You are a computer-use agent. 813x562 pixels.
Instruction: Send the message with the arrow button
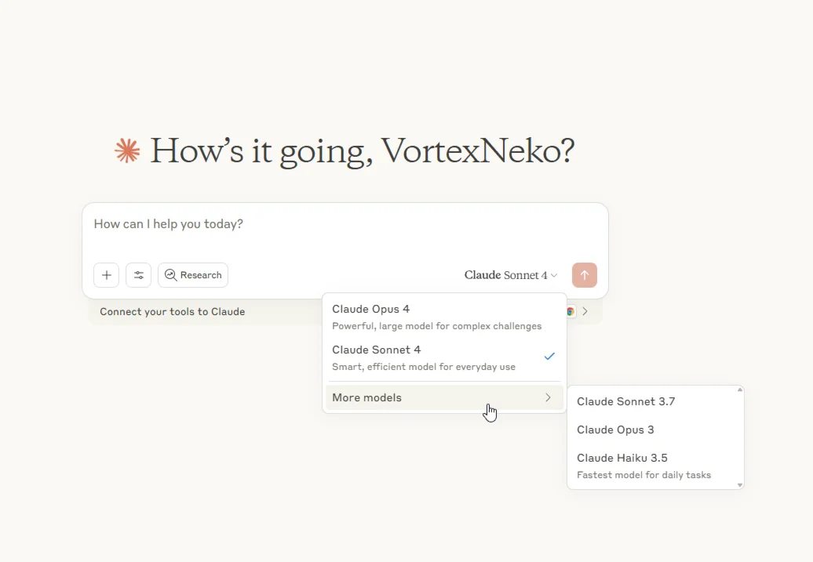click(x=585, y=275)
